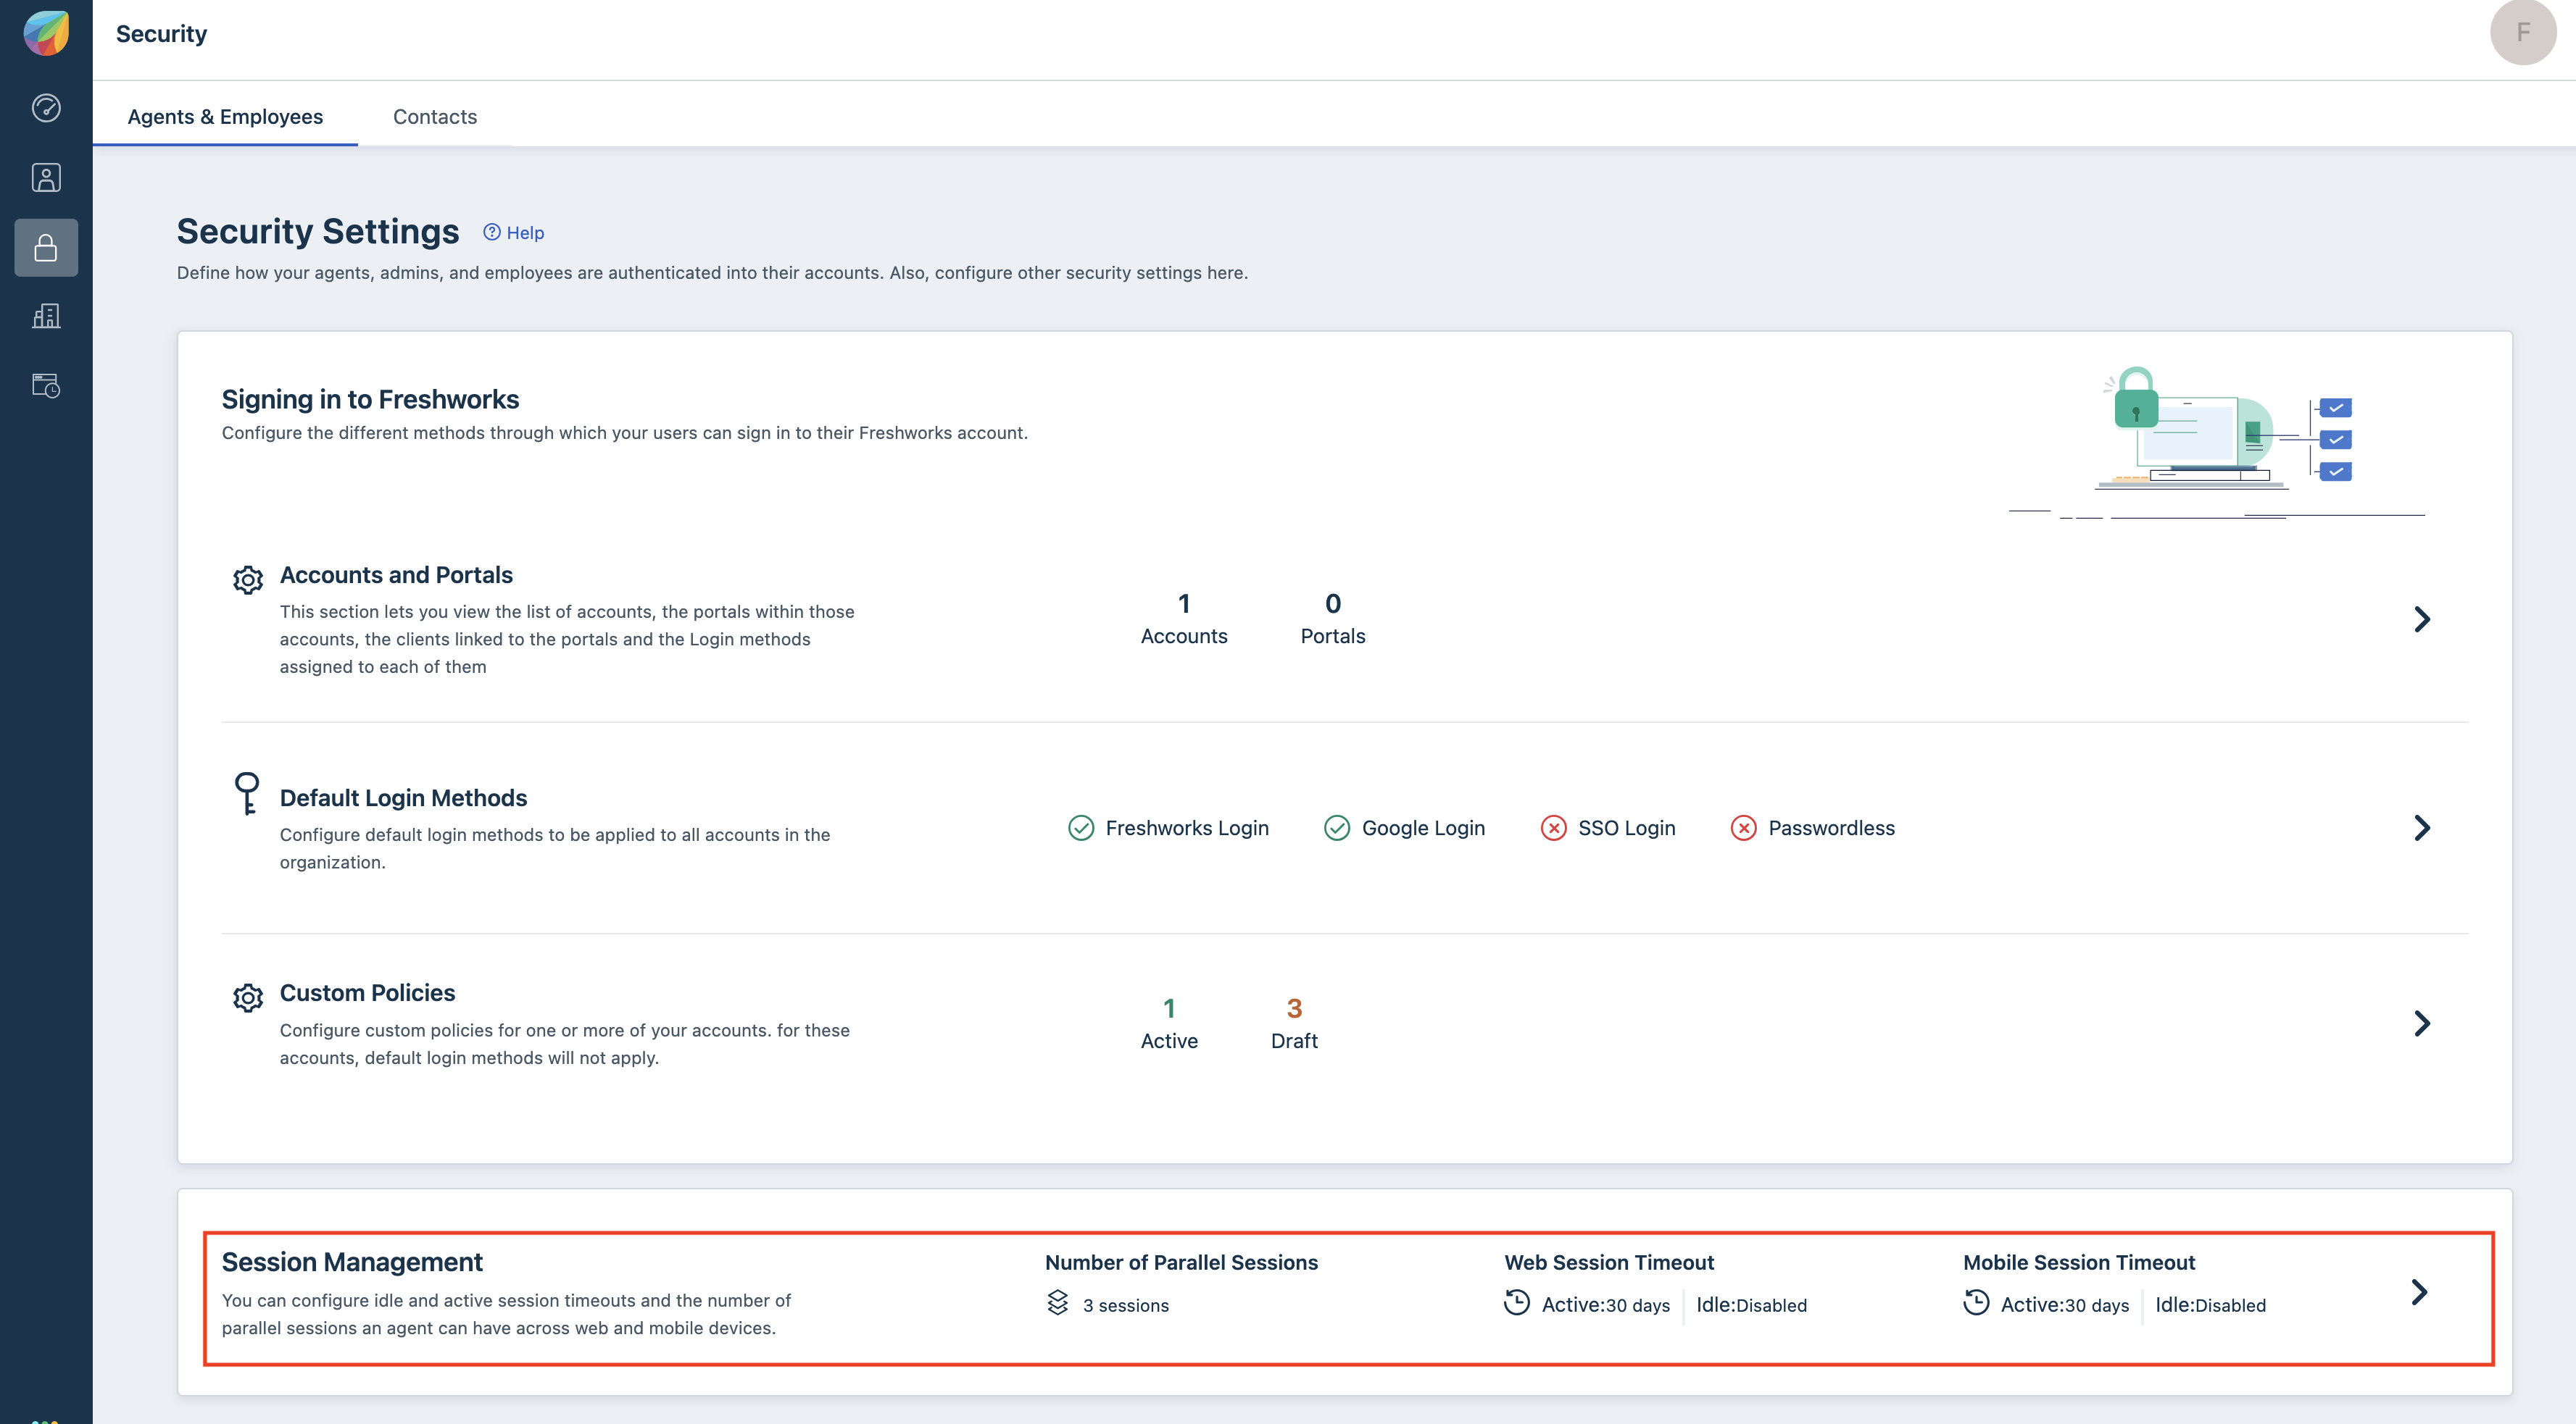Click the user avatar labeled F

[2521, 33]
